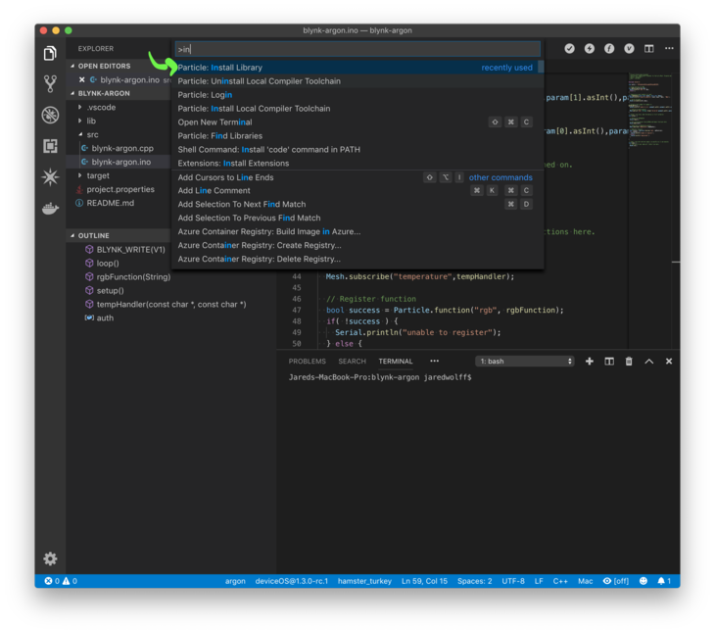Image resolution: width=715 pixels, height=634 pixels.
Task: Jump to tempHandler in Outline
Action: click(x=171, y=304)
